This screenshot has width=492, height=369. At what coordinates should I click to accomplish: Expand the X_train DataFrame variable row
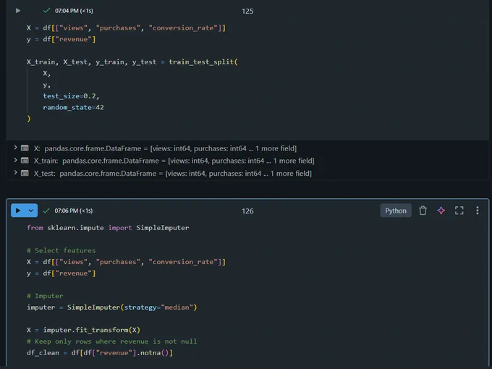click(15, 161)
